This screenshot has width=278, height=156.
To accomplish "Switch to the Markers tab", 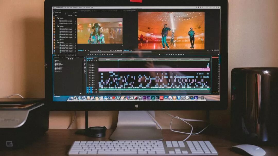I will [x=72, y=57].
